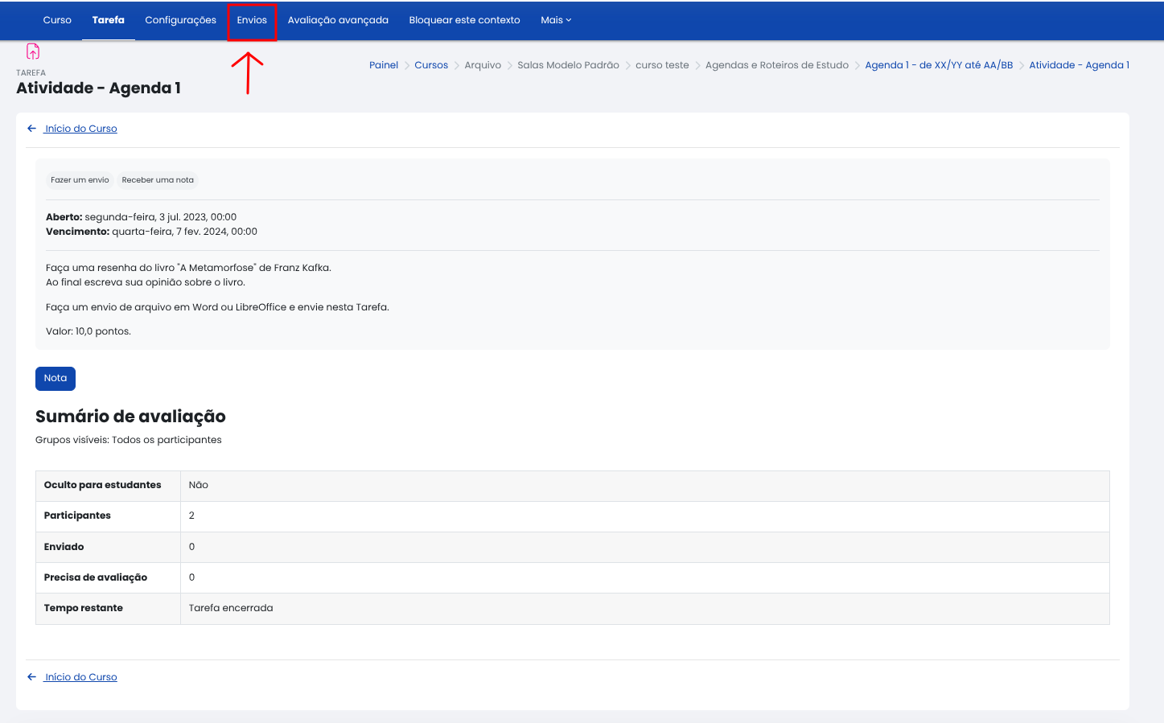Click the Tempo restante label
This screenshot has width=1164, height=723.
(84, 608)
